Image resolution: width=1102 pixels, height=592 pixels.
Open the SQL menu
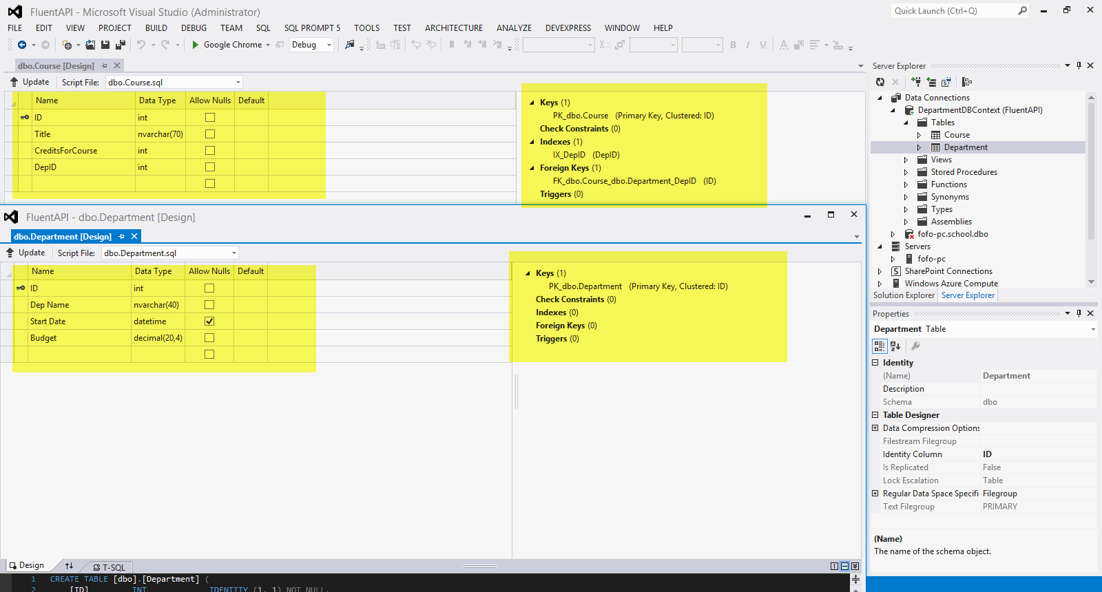263,28
